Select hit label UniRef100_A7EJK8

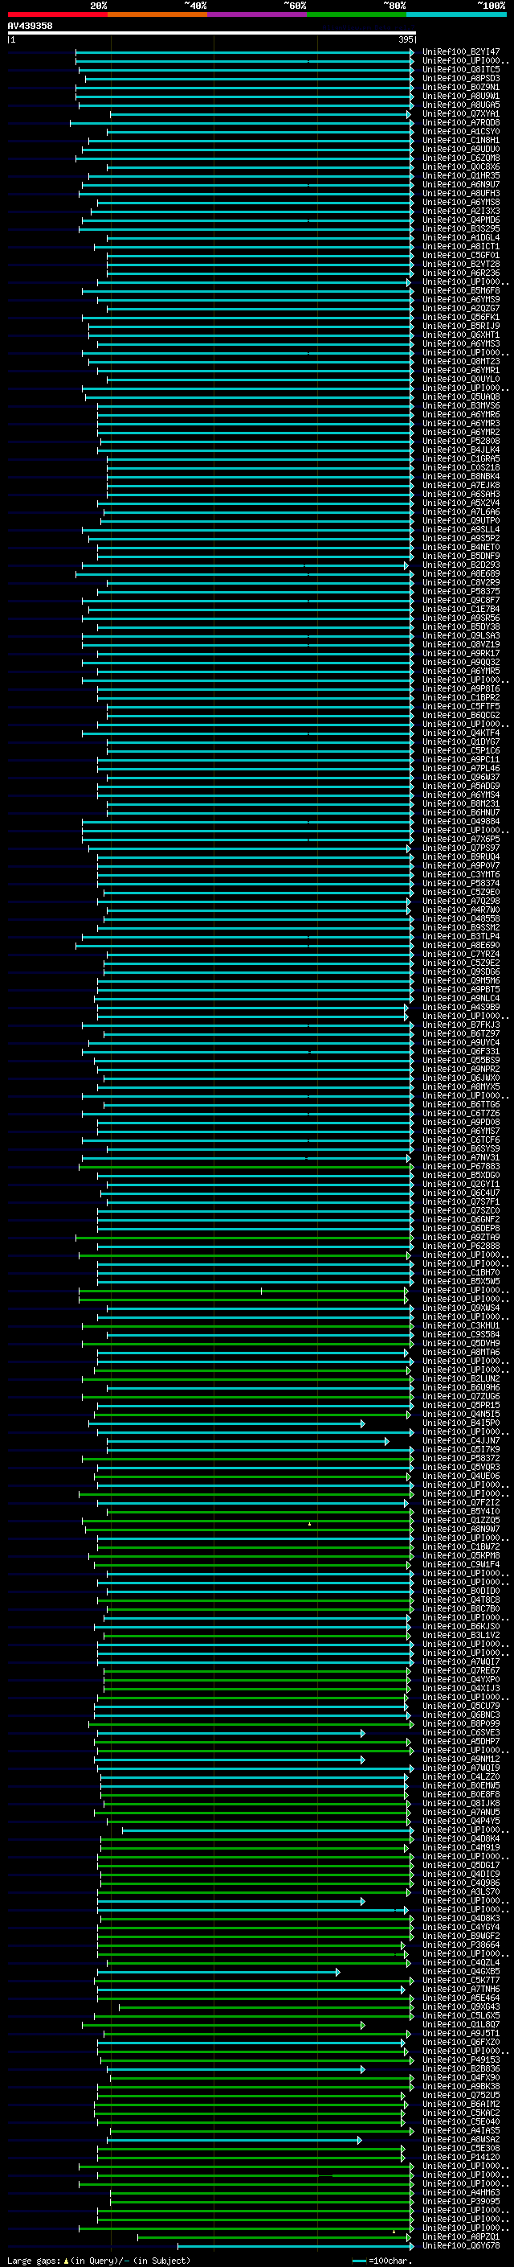461,485
